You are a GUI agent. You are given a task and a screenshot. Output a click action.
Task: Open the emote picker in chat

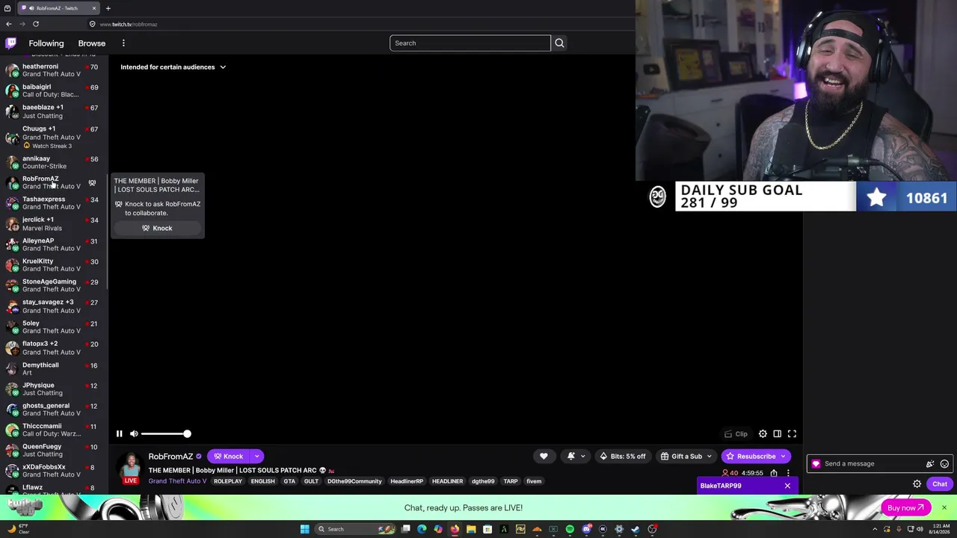(945, 464)
